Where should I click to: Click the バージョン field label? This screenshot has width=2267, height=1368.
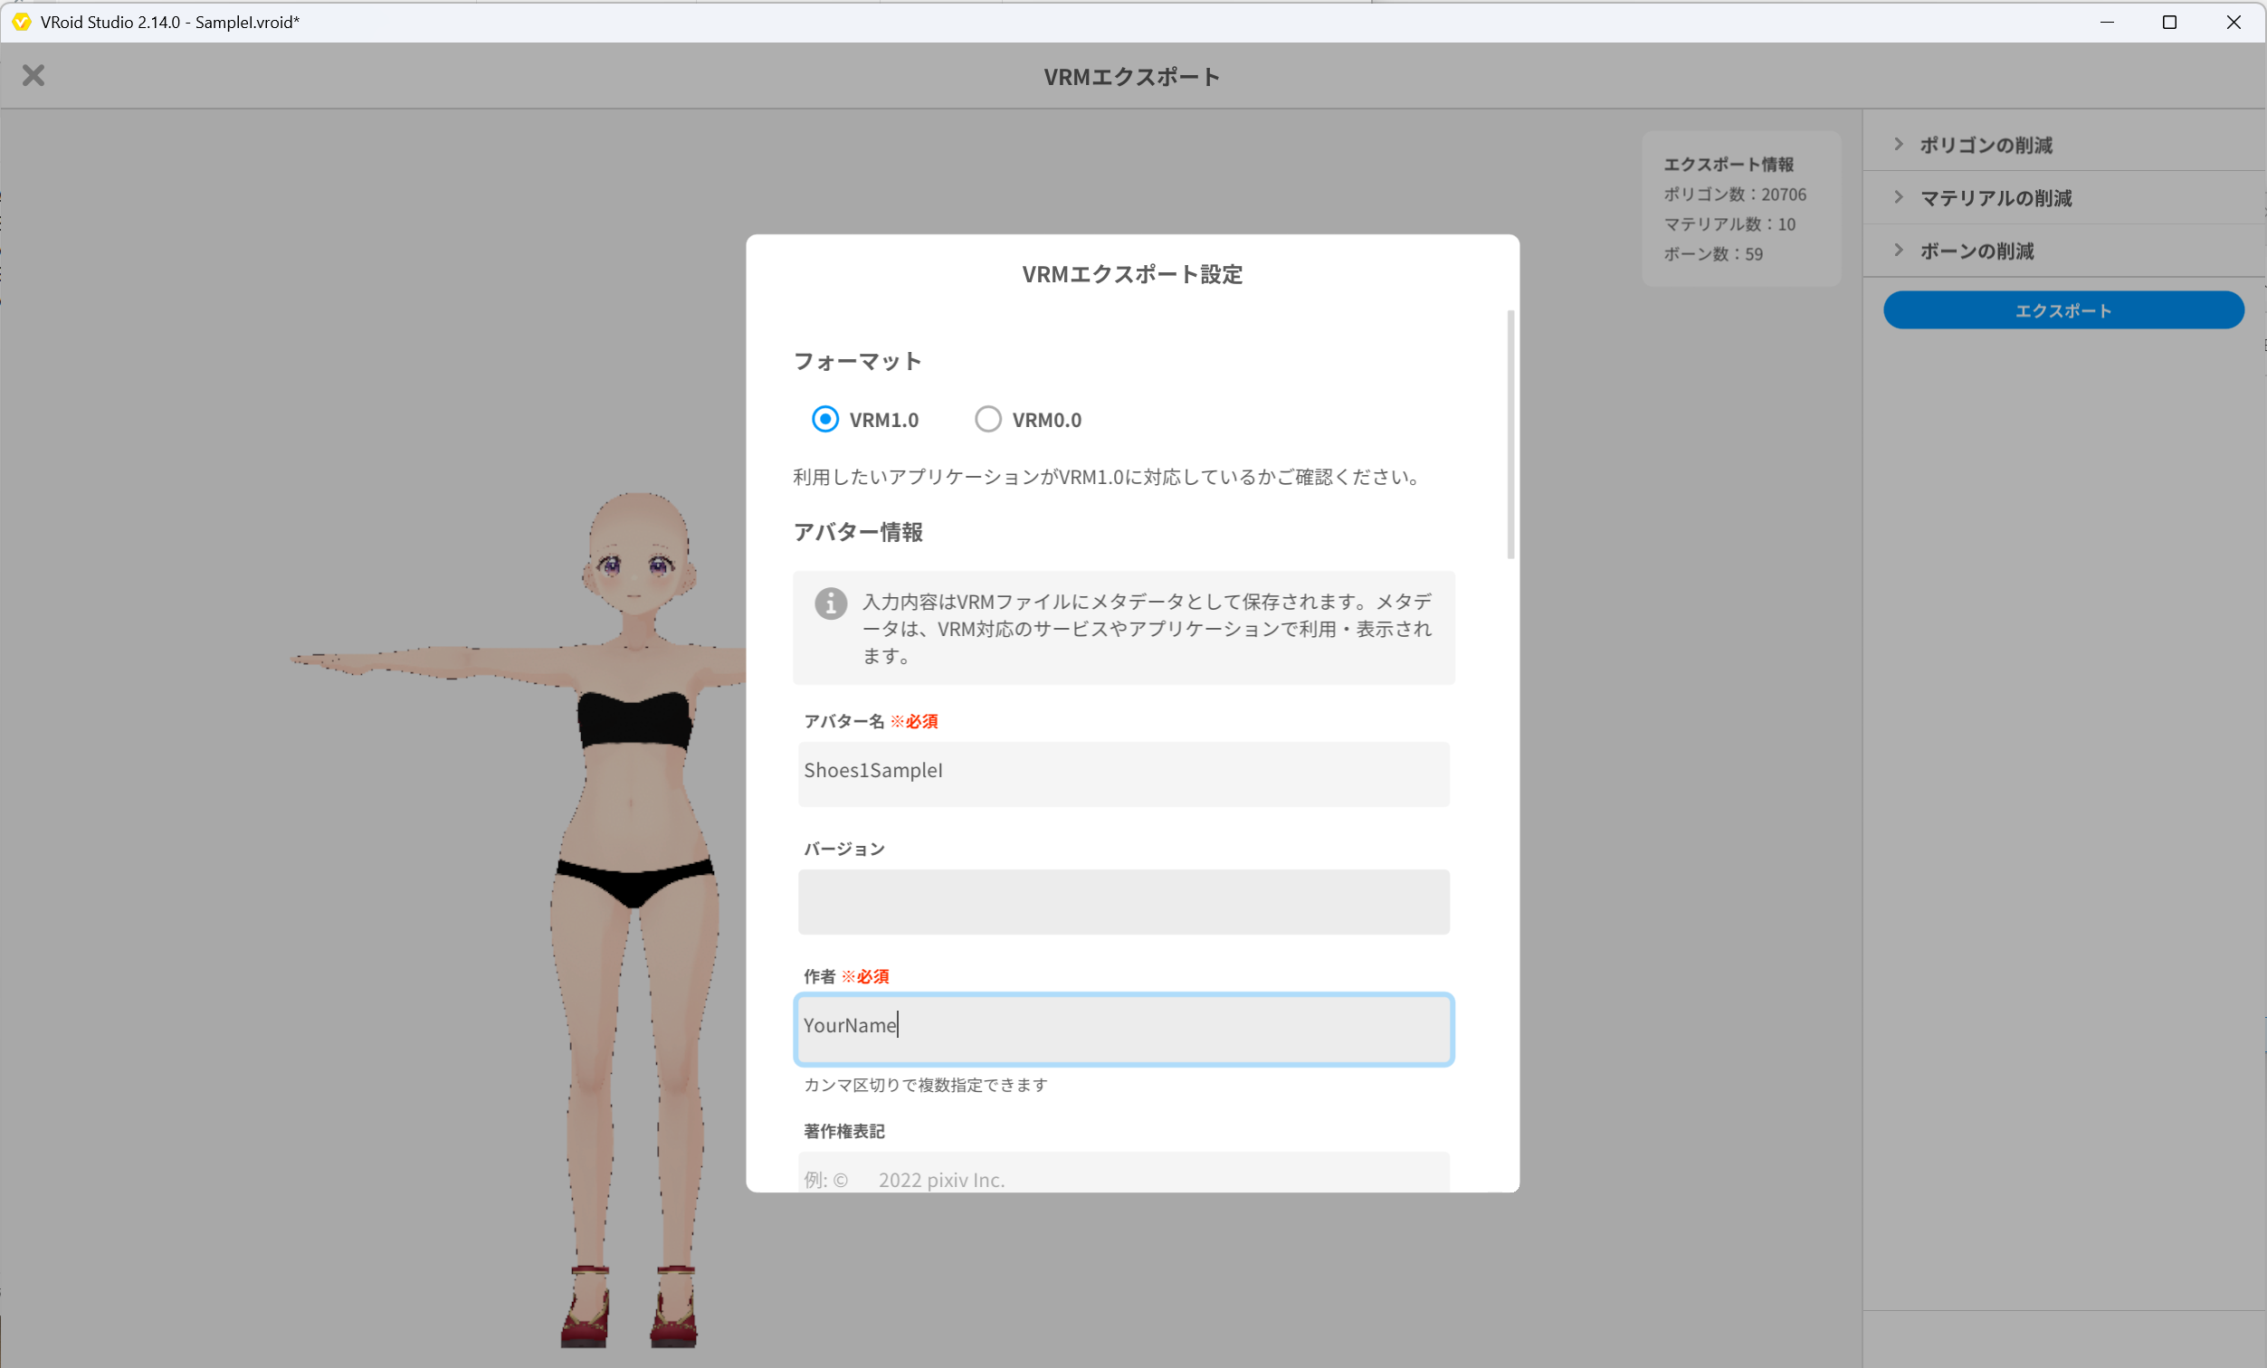[x=843, y=850]
